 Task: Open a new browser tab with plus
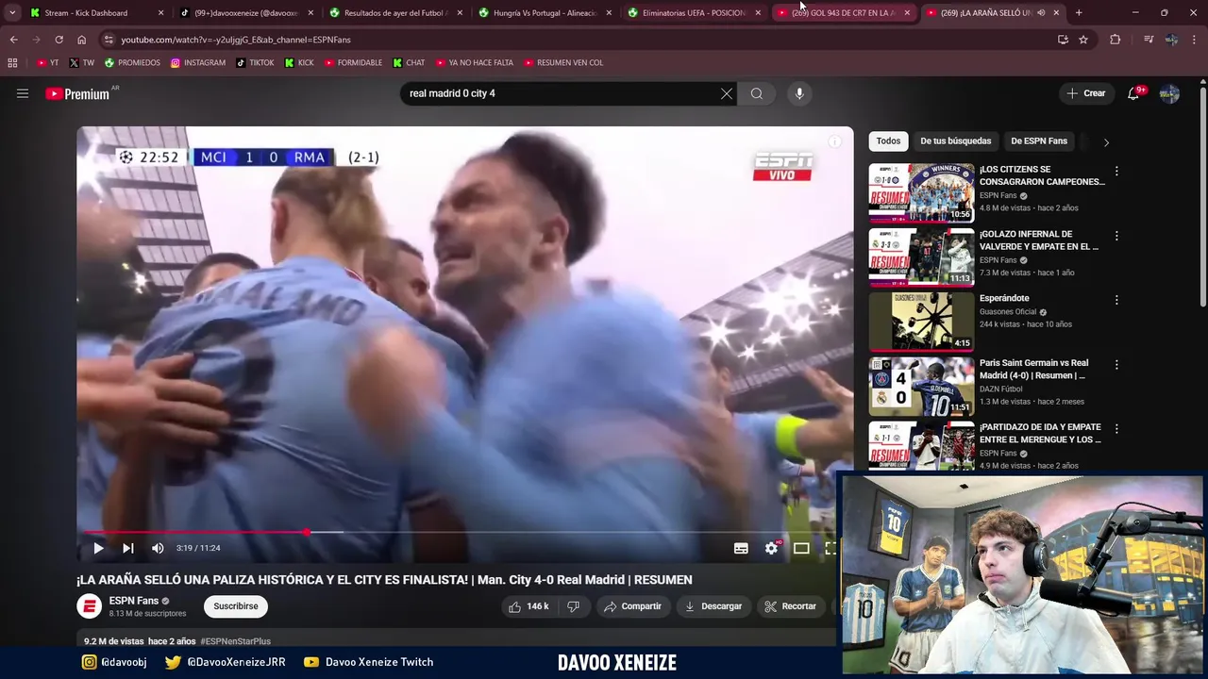coord(1079,13)
